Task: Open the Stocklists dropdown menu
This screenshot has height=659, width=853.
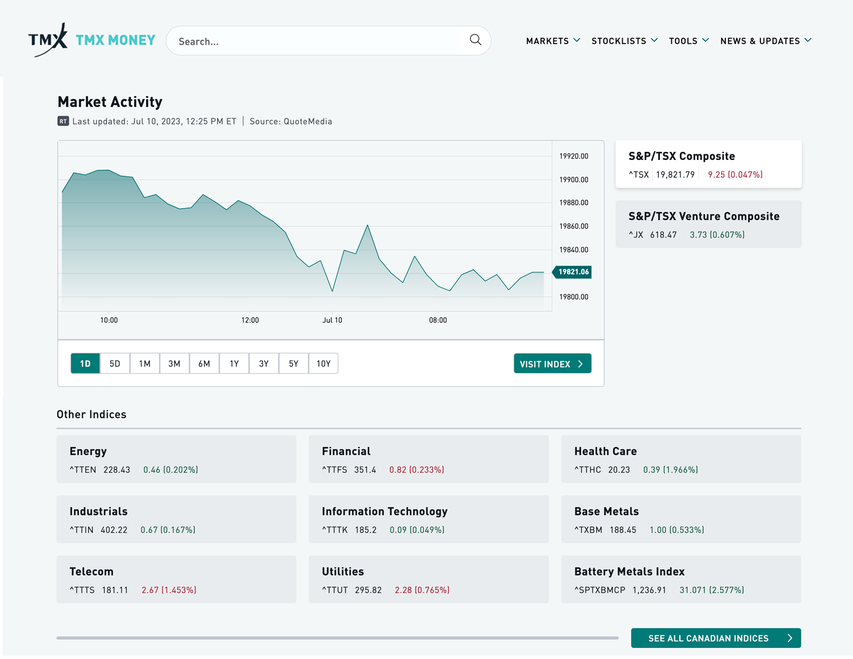Action: (624, 41)
